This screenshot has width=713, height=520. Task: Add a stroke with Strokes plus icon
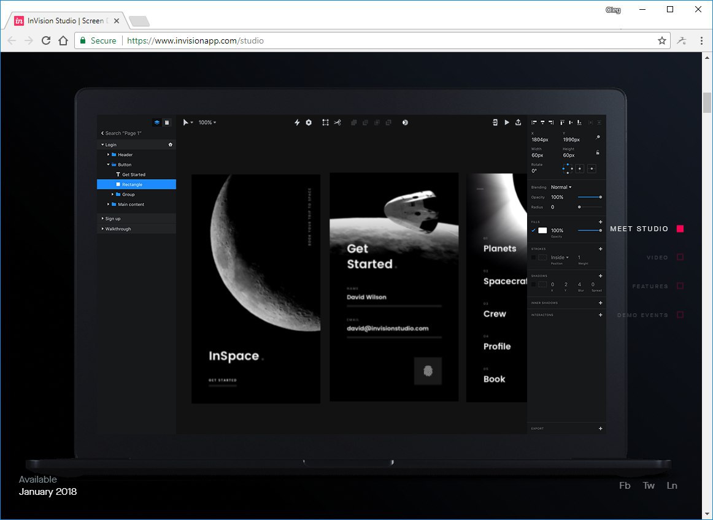600,248
